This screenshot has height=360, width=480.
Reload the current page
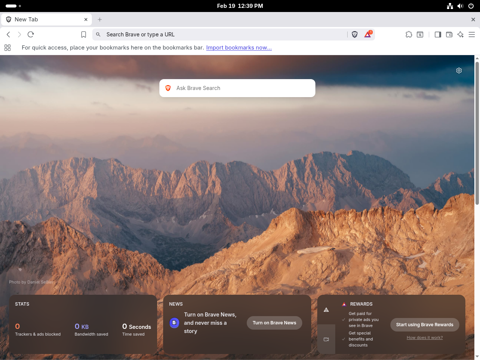30,34
